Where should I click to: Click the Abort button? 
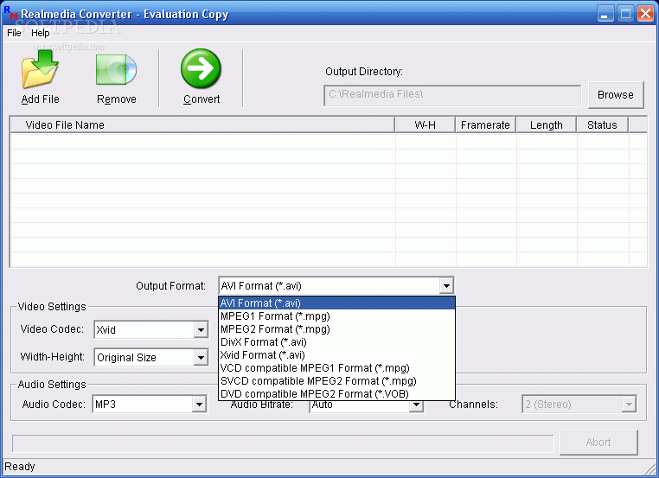[x=598, y=443]
